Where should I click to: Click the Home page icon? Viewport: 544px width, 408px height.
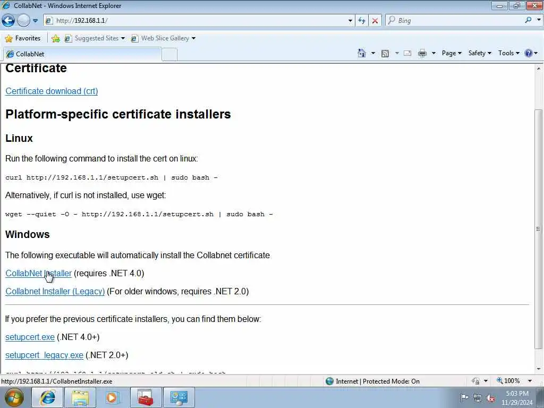click(x=361, y=53)
